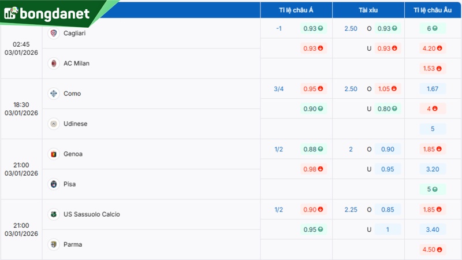The width and height of the screenshot is (462, 260).
Task: Pick Genoa Asian handicap odds 0.88
Action: (313, 149)
